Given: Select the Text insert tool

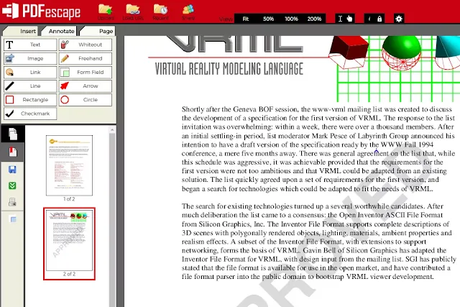Looking at the screenshot, I should pyautogui.click(x=30, y=45).
